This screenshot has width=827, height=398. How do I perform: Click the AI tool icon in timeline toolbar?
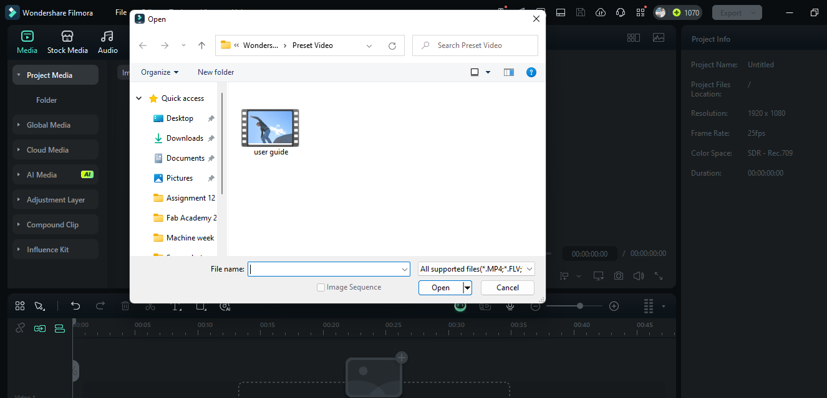click(x=225, y=306)
